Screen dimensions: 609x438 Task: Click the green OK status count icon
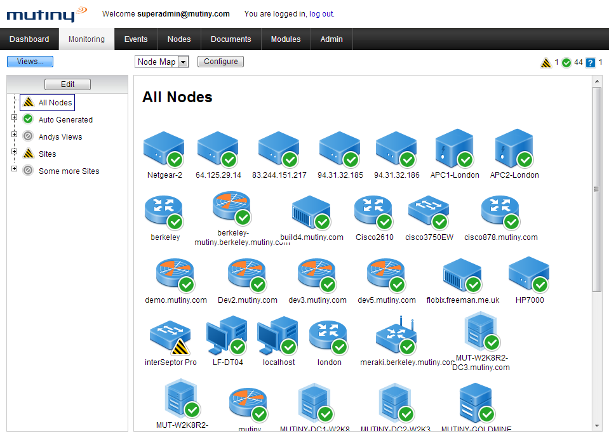coord(566,62)
